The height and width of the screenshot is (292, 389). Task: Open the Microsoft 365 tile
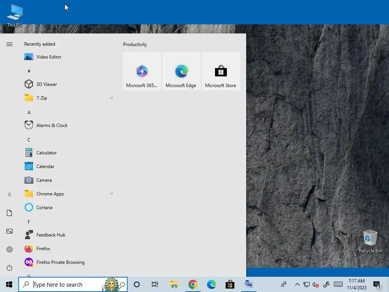click(x=142, y=71)
